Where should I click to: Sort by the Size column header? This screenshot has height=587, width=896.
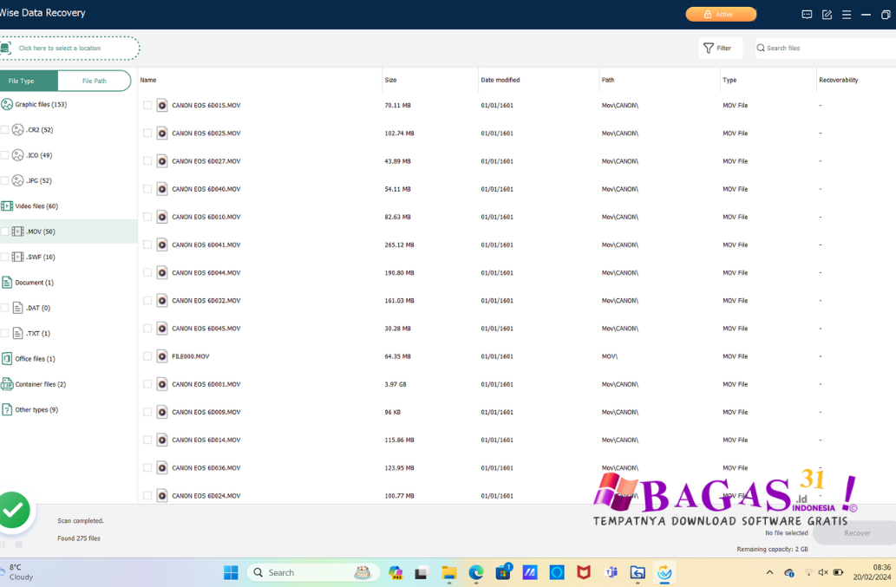[x=391, y=80]
